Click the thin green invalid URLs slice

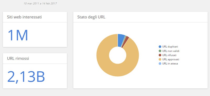(124, 41)
